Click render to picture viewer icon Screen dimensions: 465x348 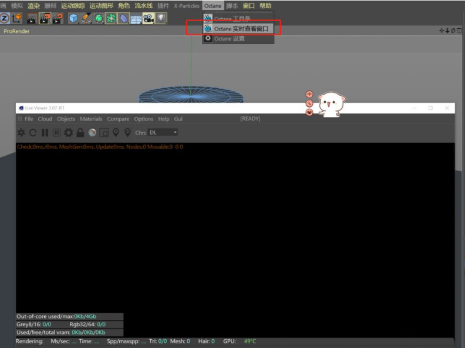[45, 18]
